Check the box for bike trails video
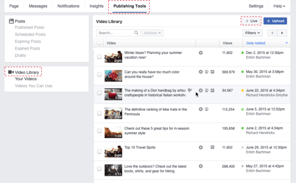296x183 pixels. point(99,113)
